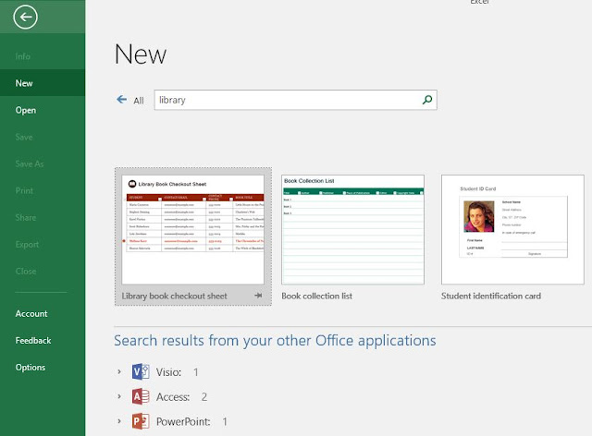The width and height of the screenshot is (592, 436).
Task: Click the search magnifier icon
Action: coord(427,100)
